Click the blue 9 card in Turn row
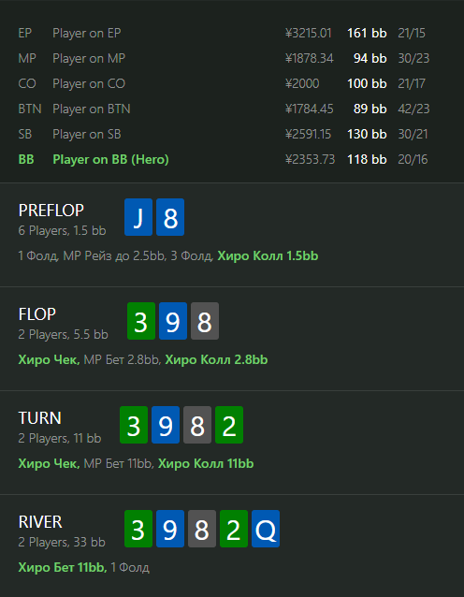 tap(166, 425)
